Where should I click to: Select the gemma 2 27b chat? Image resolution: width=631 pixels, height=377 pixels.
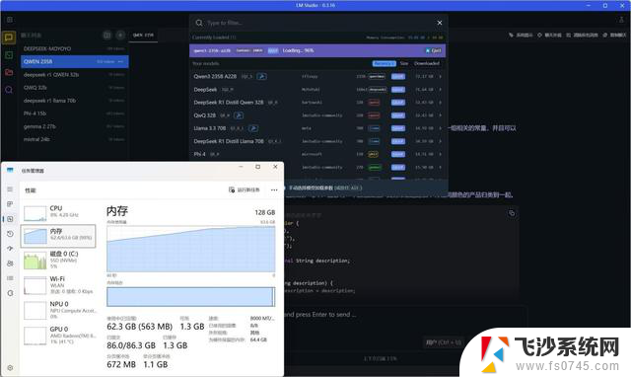[x=75, y=126]
